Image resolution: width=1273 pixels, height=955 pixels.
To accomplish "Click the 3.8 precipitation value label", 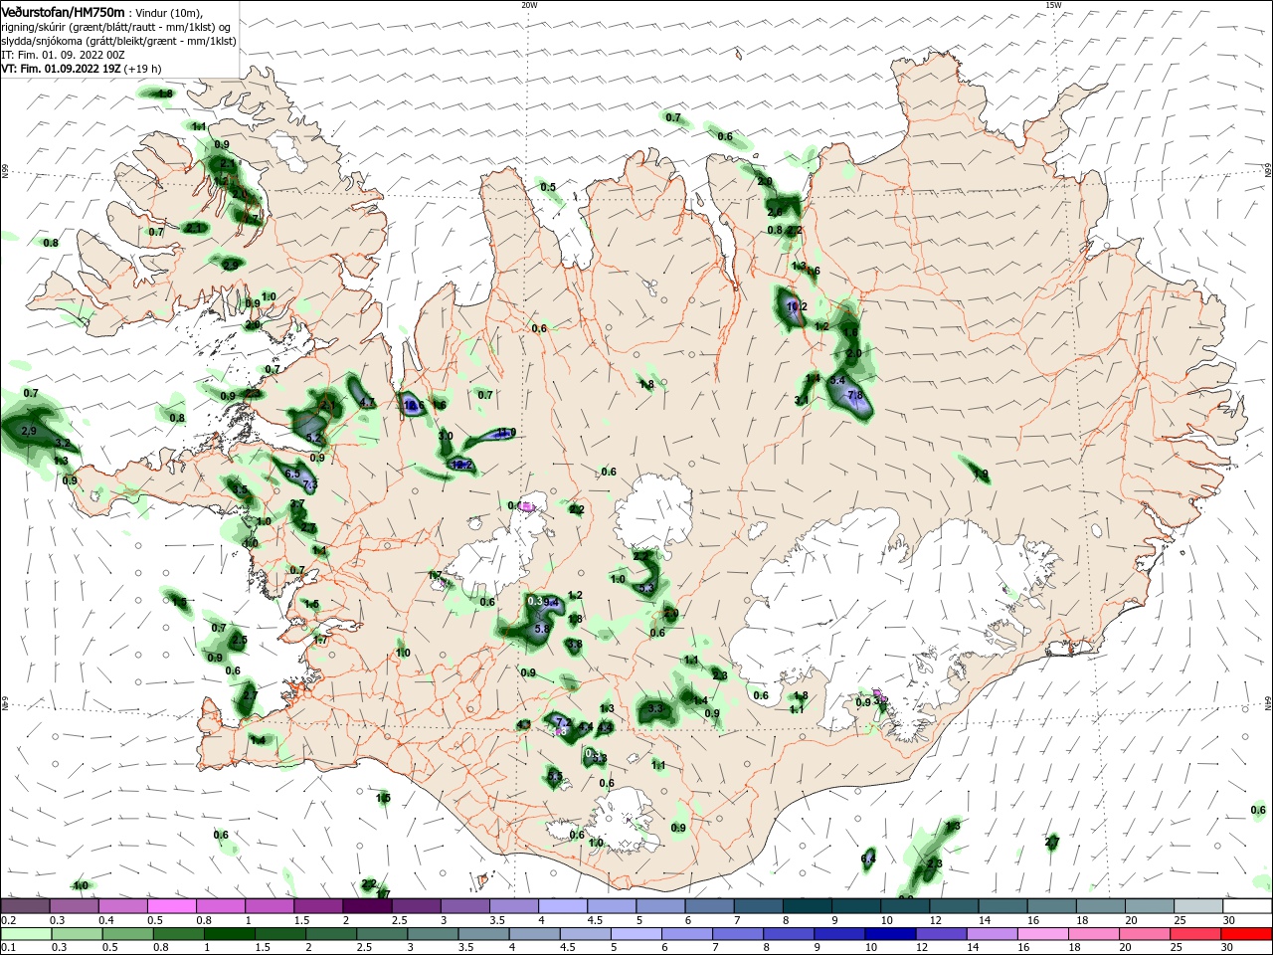I will coord(574,645).
